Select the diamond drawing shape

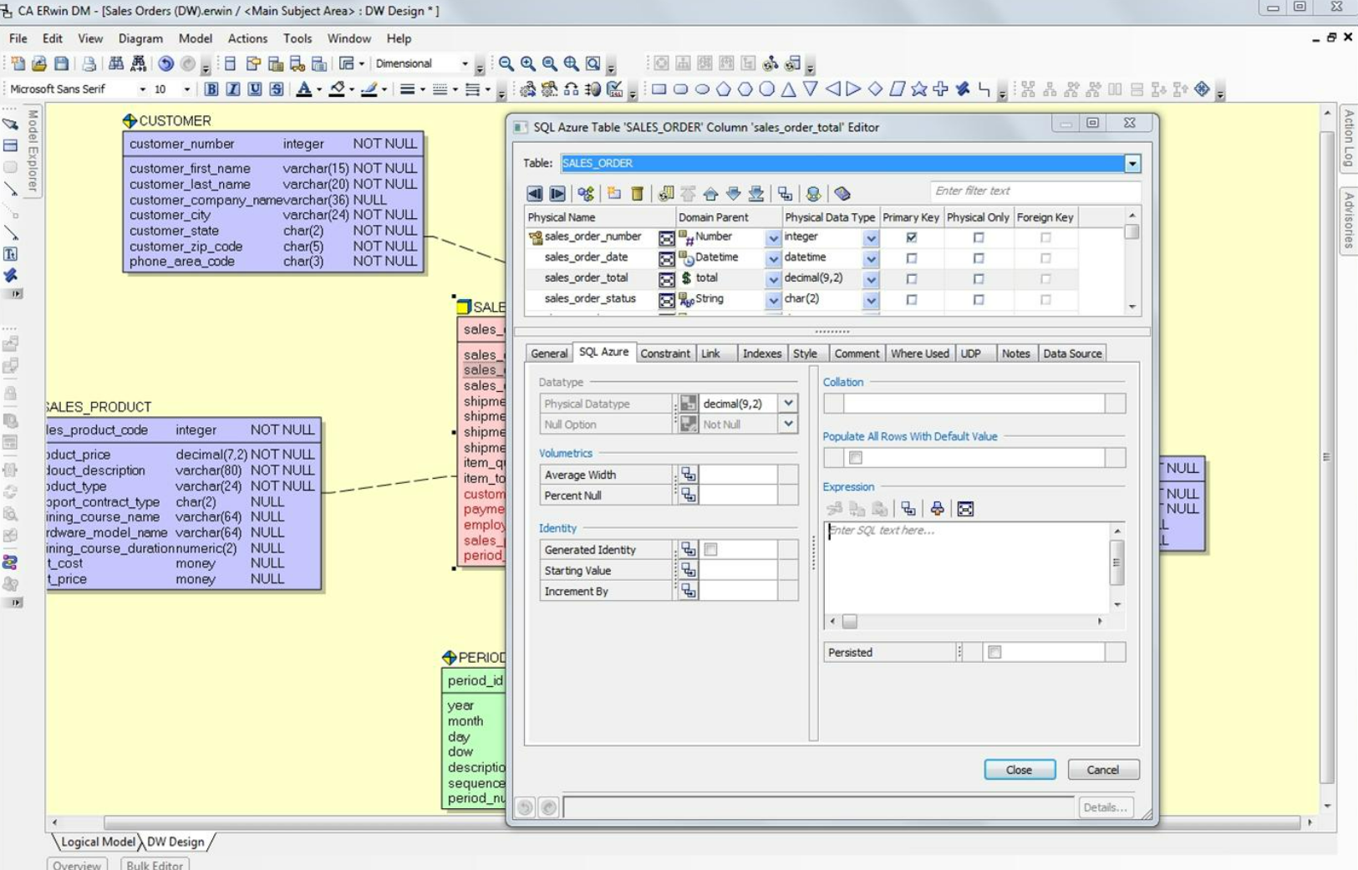click(876, 89)
